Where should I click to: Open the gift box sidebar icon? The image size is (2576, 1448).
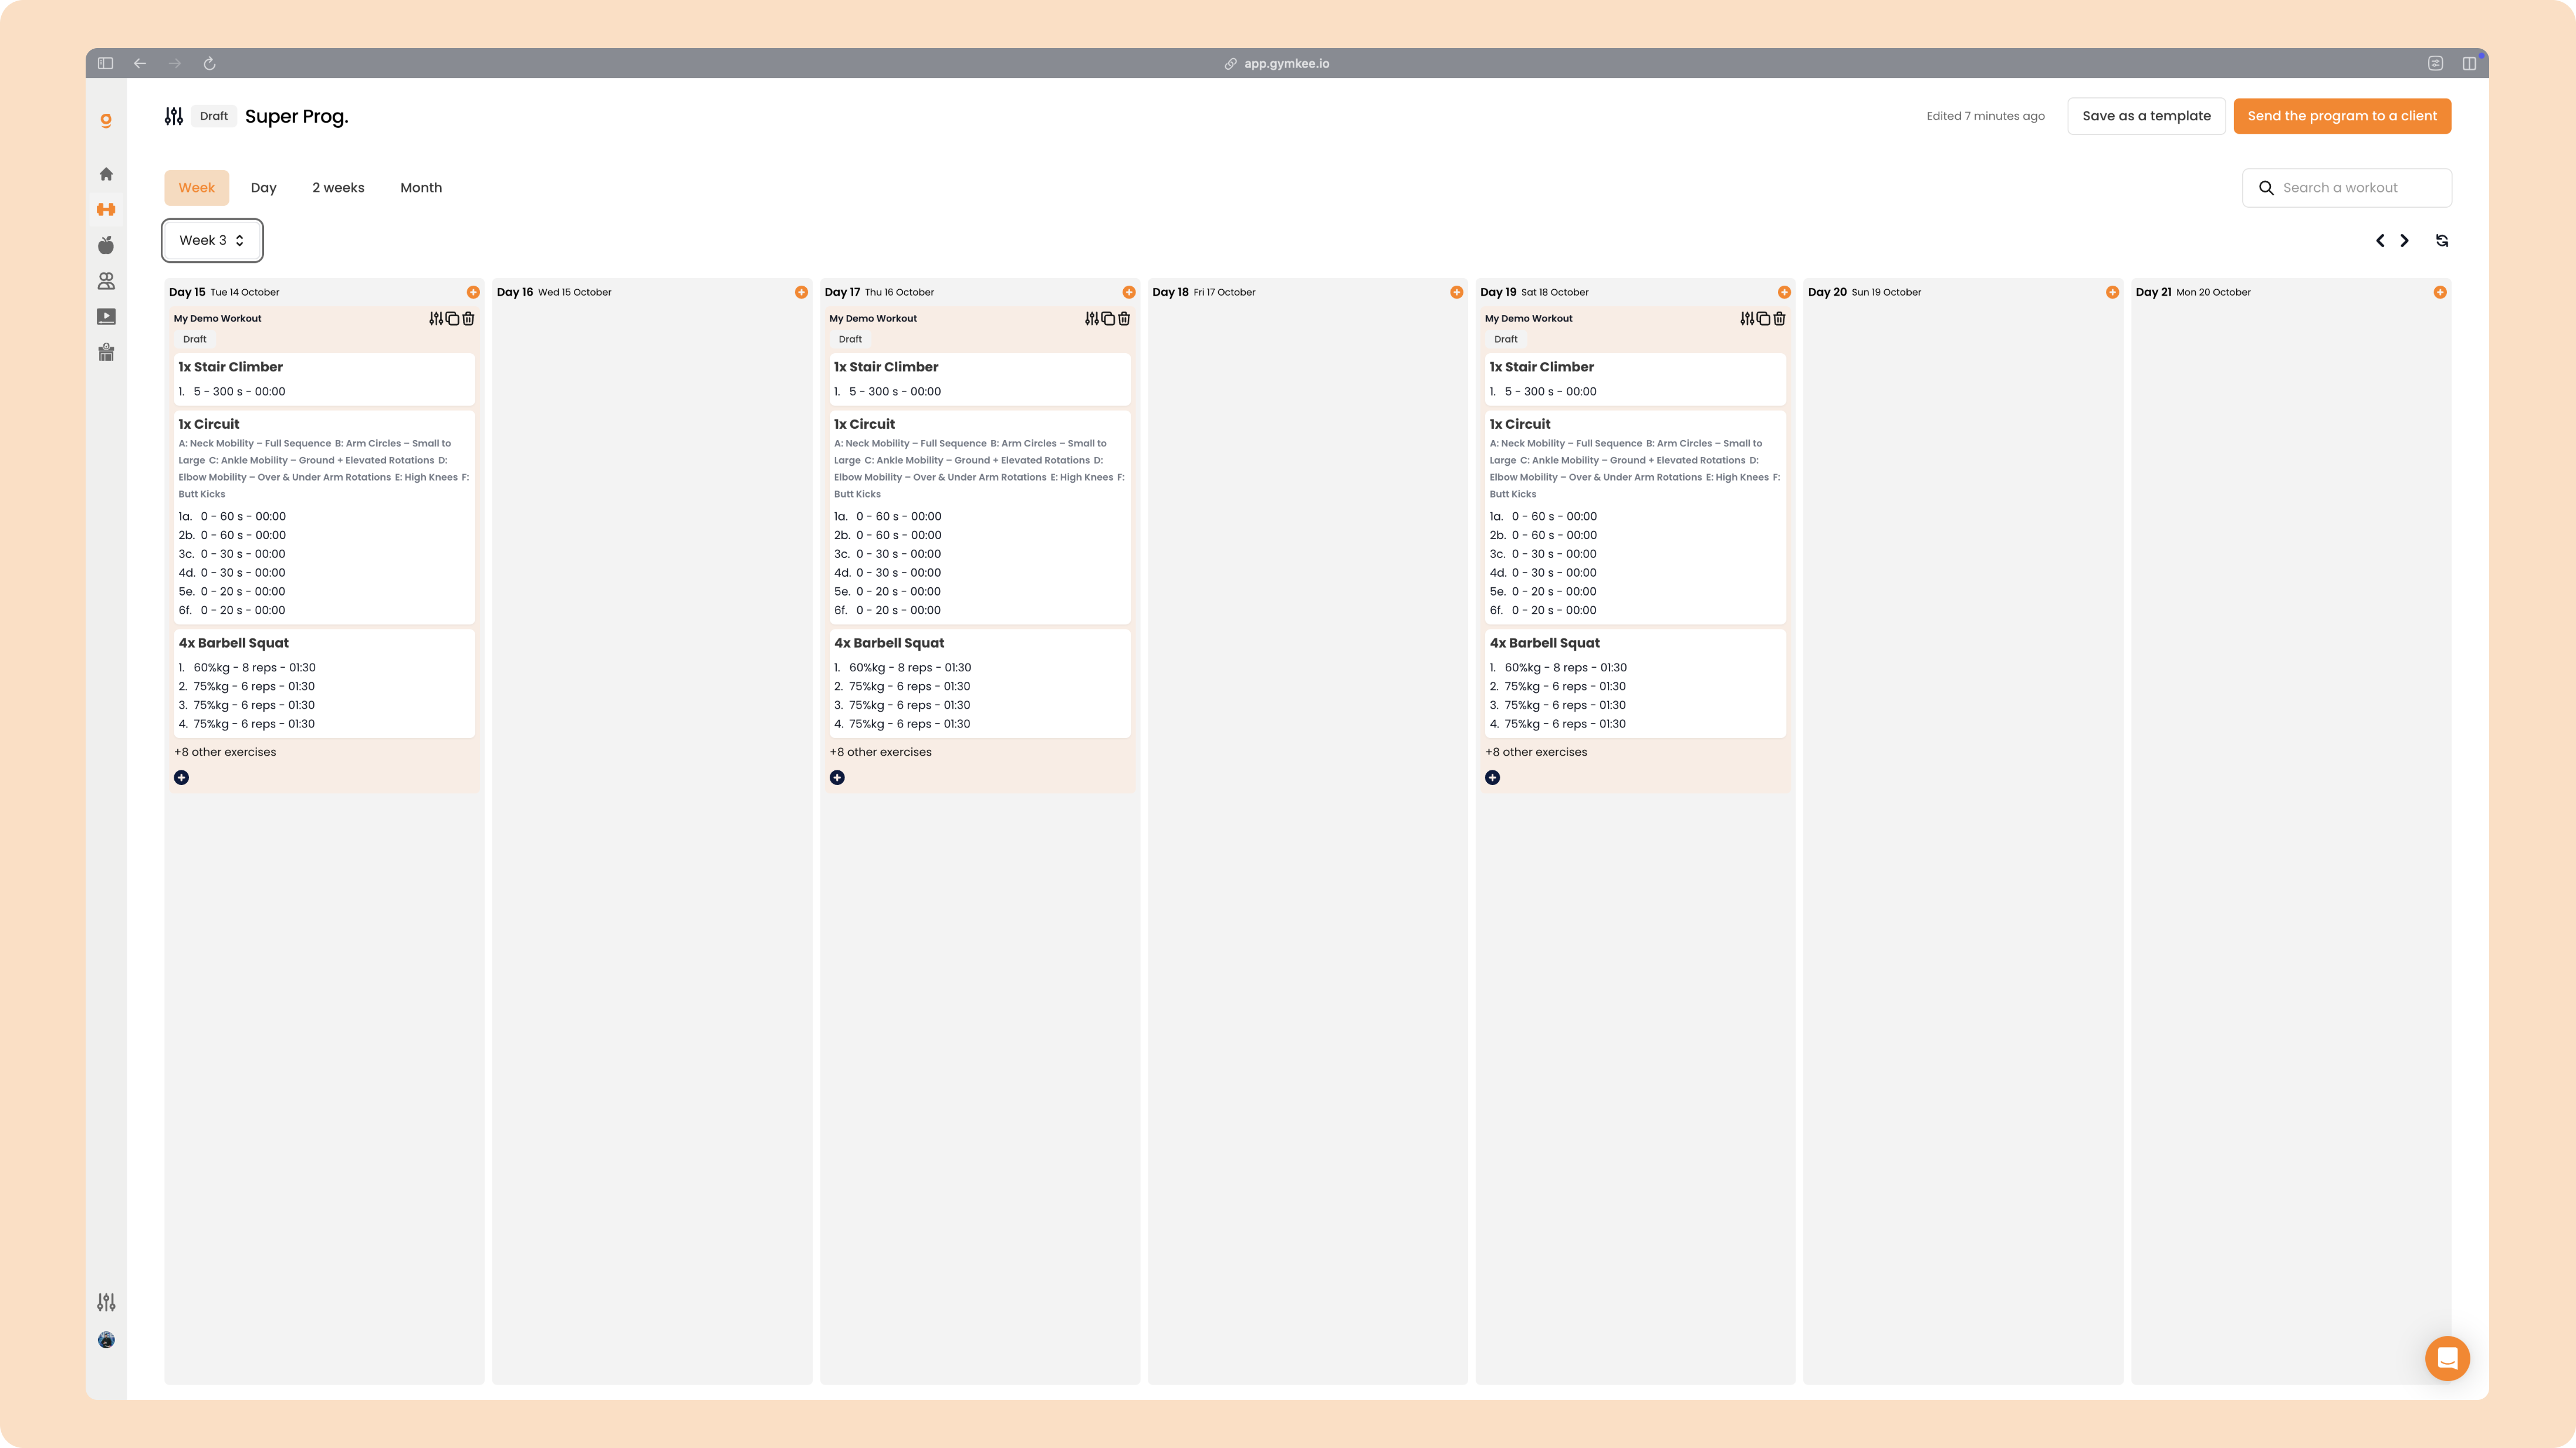(x=106, y=352)
